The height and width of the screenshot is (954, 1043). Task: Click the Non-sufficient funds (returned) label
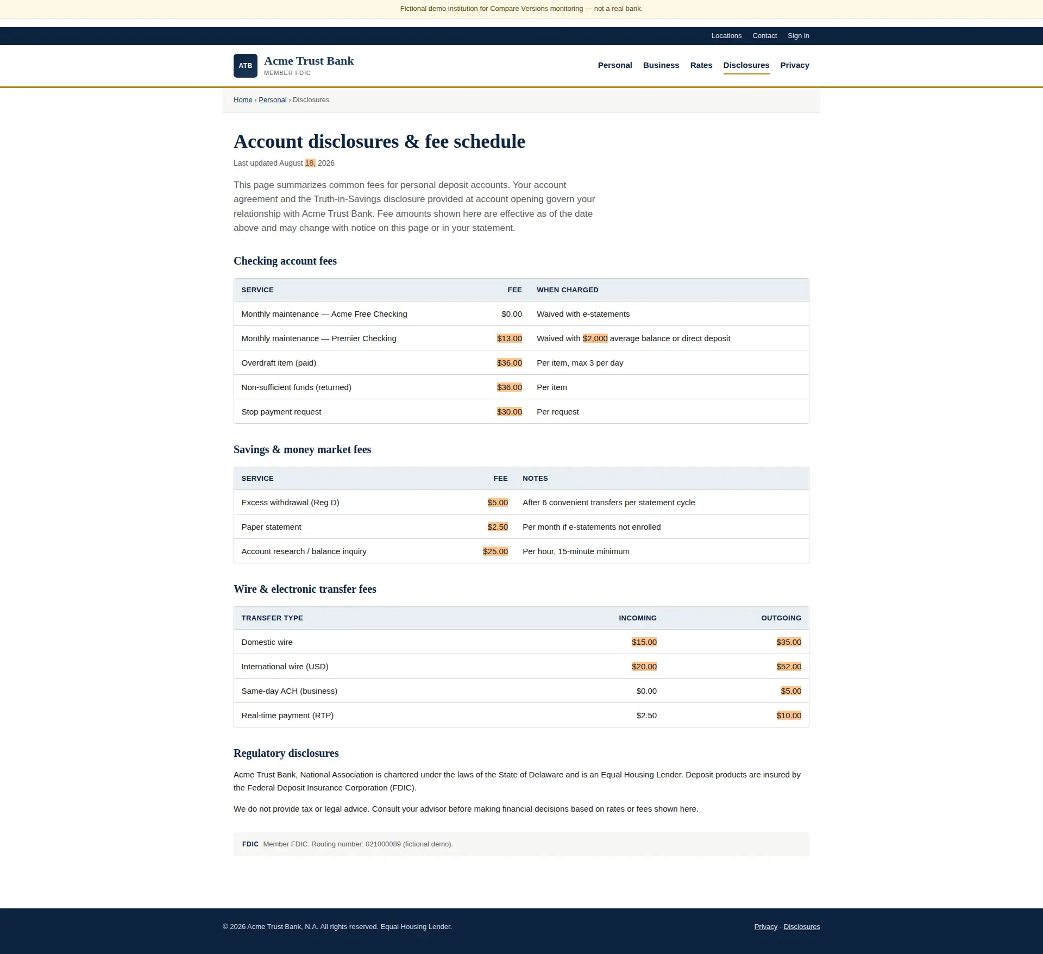[297, 387]
